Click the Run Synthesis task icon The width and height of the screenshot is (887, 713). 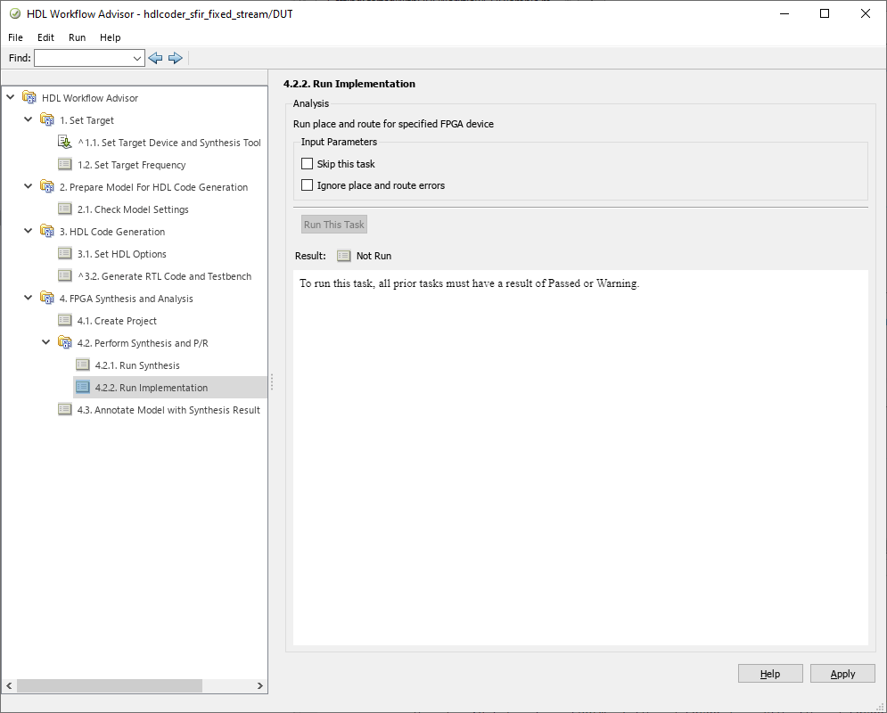[83, 365]
